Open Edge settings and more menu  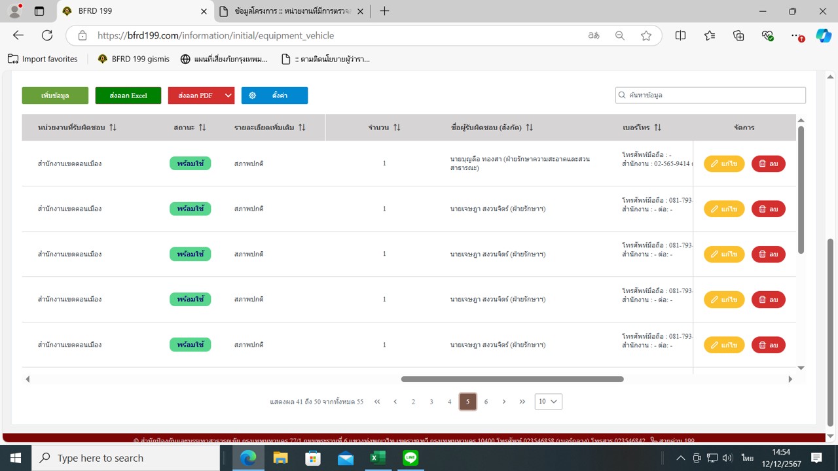coord(795,36)
